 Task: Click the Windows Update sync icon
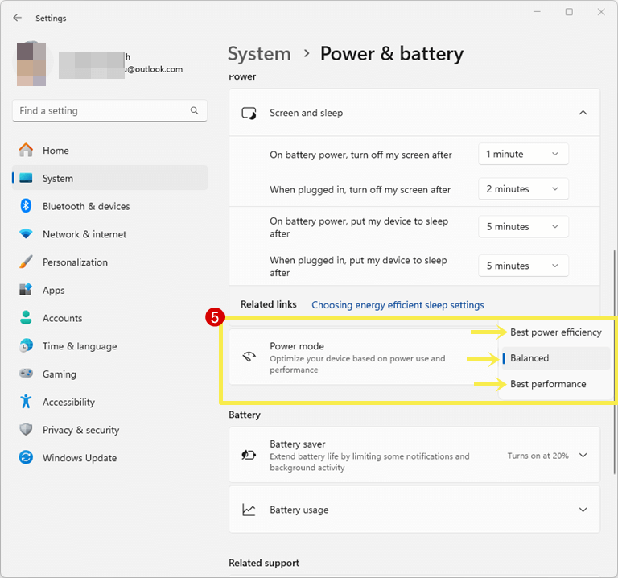pyautogui.click(x=26, y=457)
